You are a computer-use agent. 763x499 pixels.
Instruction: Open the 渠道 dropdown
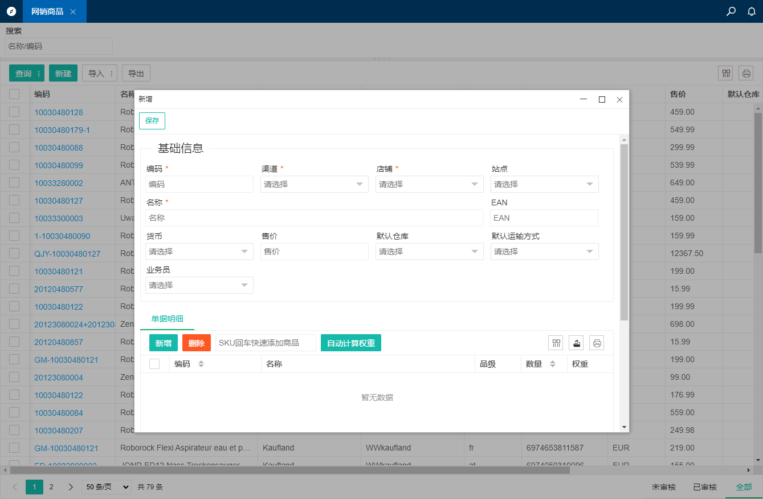(314, 184)
